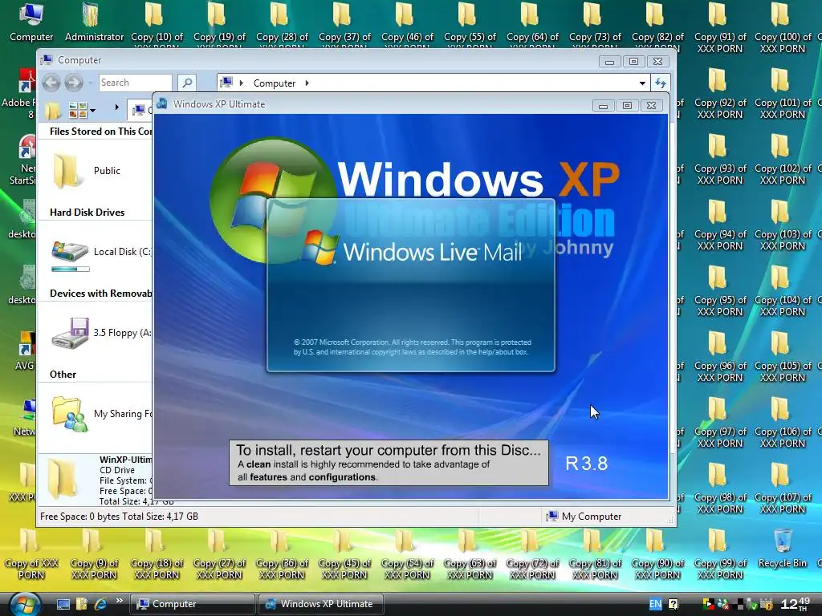Click the Forward arrow in the Computer window
Screen dimensions: 822x616
[74, 83]
